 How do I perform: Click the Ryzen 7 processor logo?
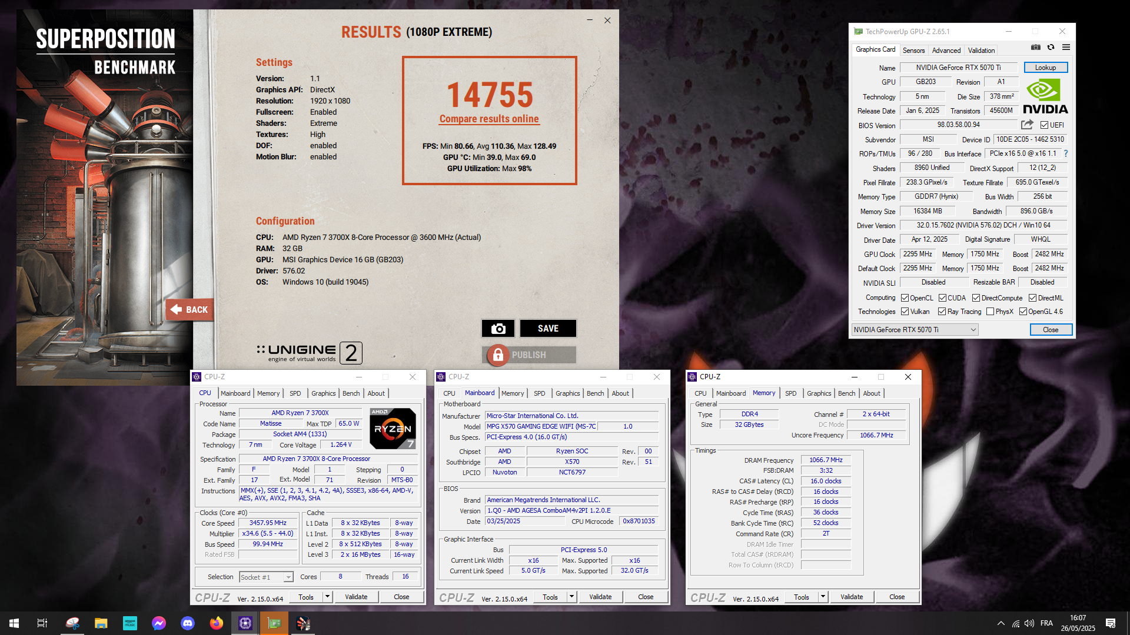(393, 428)
